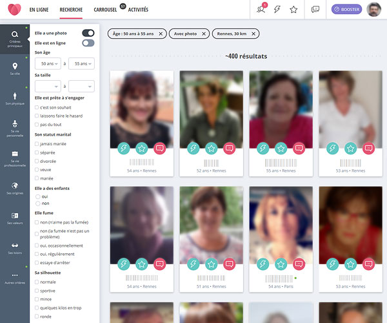
Task: Remove 'Avec photo' filter chip
Action: [204, 34]
